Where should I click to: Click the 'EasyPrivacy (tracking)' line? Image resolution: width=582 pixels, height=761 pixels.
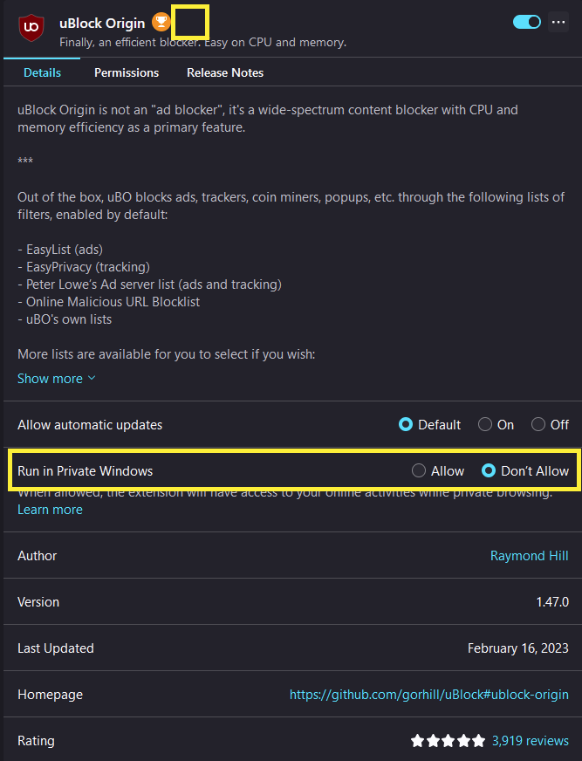tap(84, 267)
